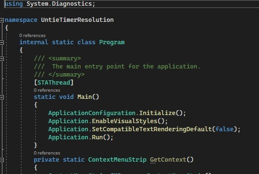The width and height of the screenshot is (259, 174).
Task: Collapse the Main method block
Action: pos(2,97)
